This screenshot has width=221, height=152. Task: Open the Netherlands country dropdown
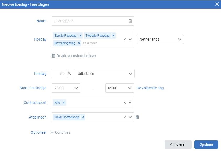[x=160, y=39]
